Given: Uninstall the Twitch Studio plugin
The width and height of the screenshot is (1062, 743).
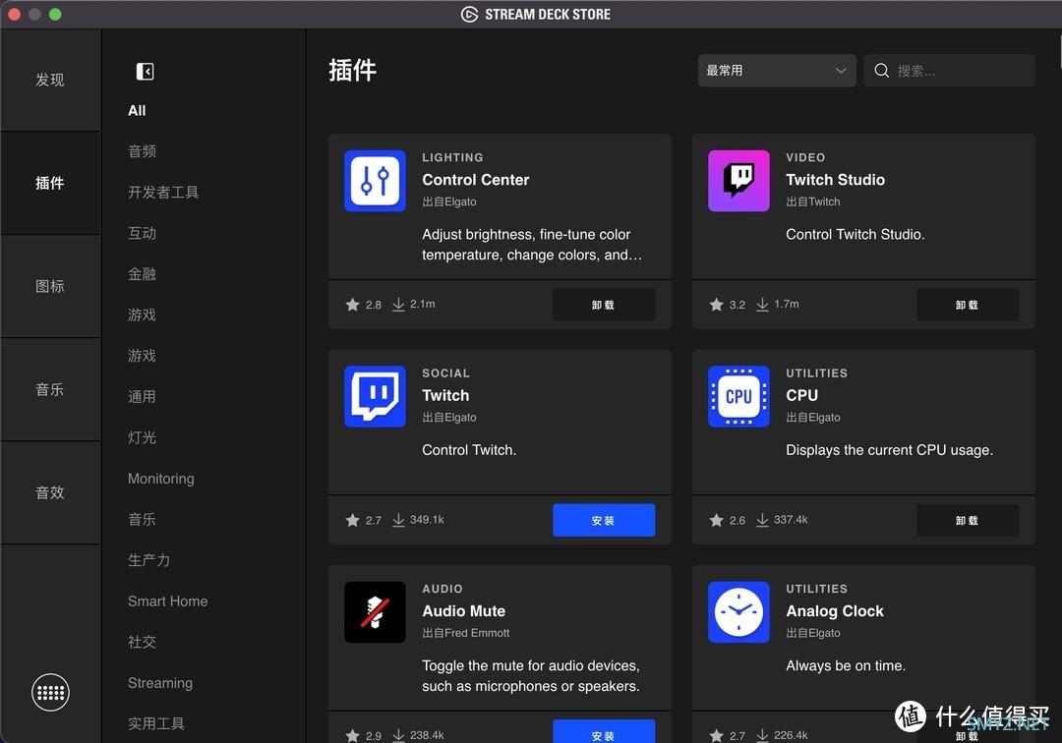Looking at the screenshot, I should tap(968, 305).
